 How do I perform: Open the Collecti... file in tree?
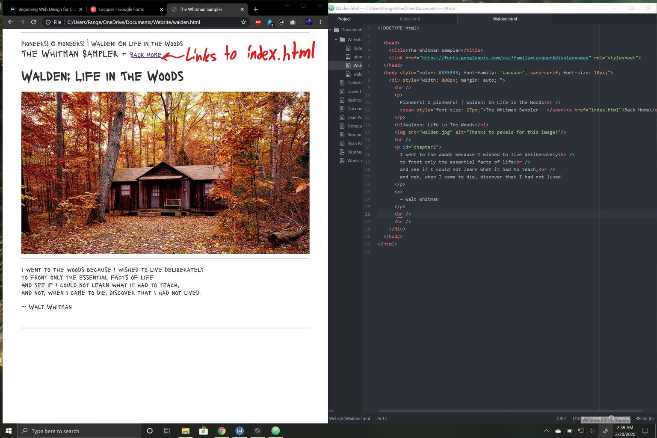[351, 83]
